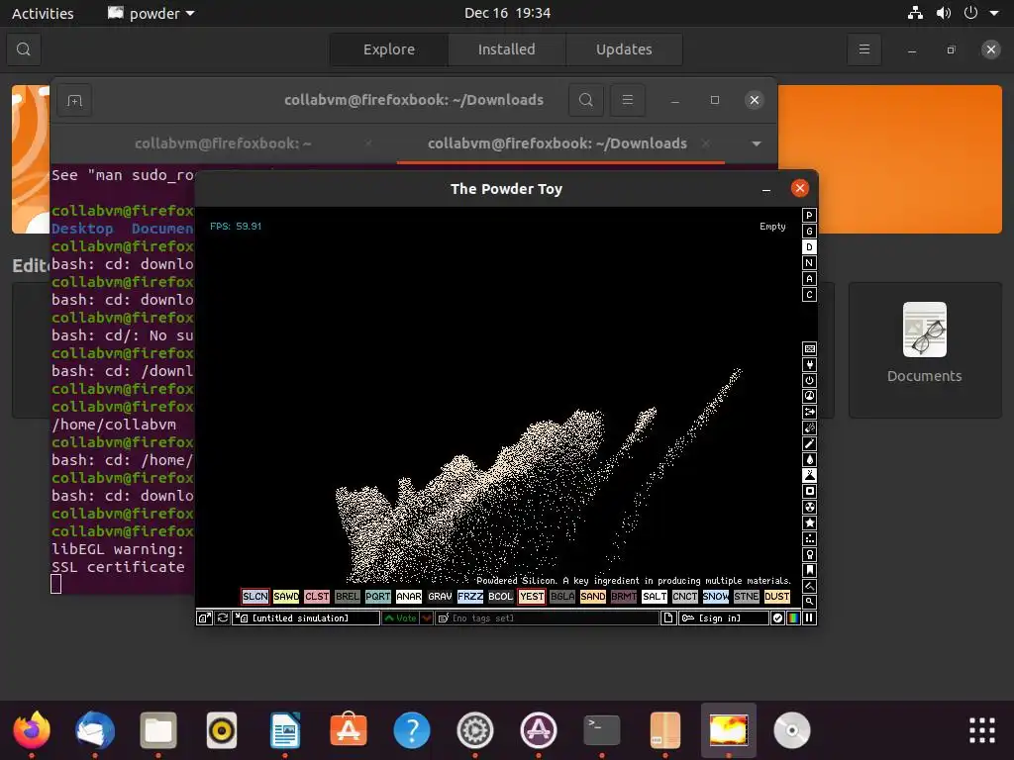Screen dimensions: 1014x760
Task: Open the Liquids droplet category icon
Action: [809, 459]
